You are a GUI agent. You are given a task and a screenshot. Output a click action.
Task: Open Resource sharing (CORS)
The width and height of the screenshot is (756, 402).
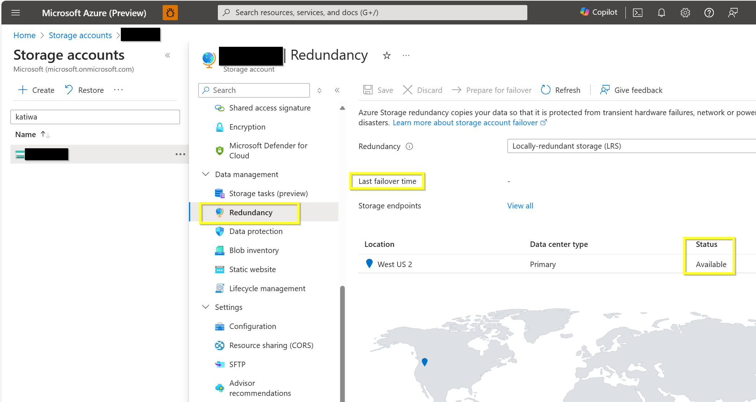pyautogui.click(x=271, y=345)
